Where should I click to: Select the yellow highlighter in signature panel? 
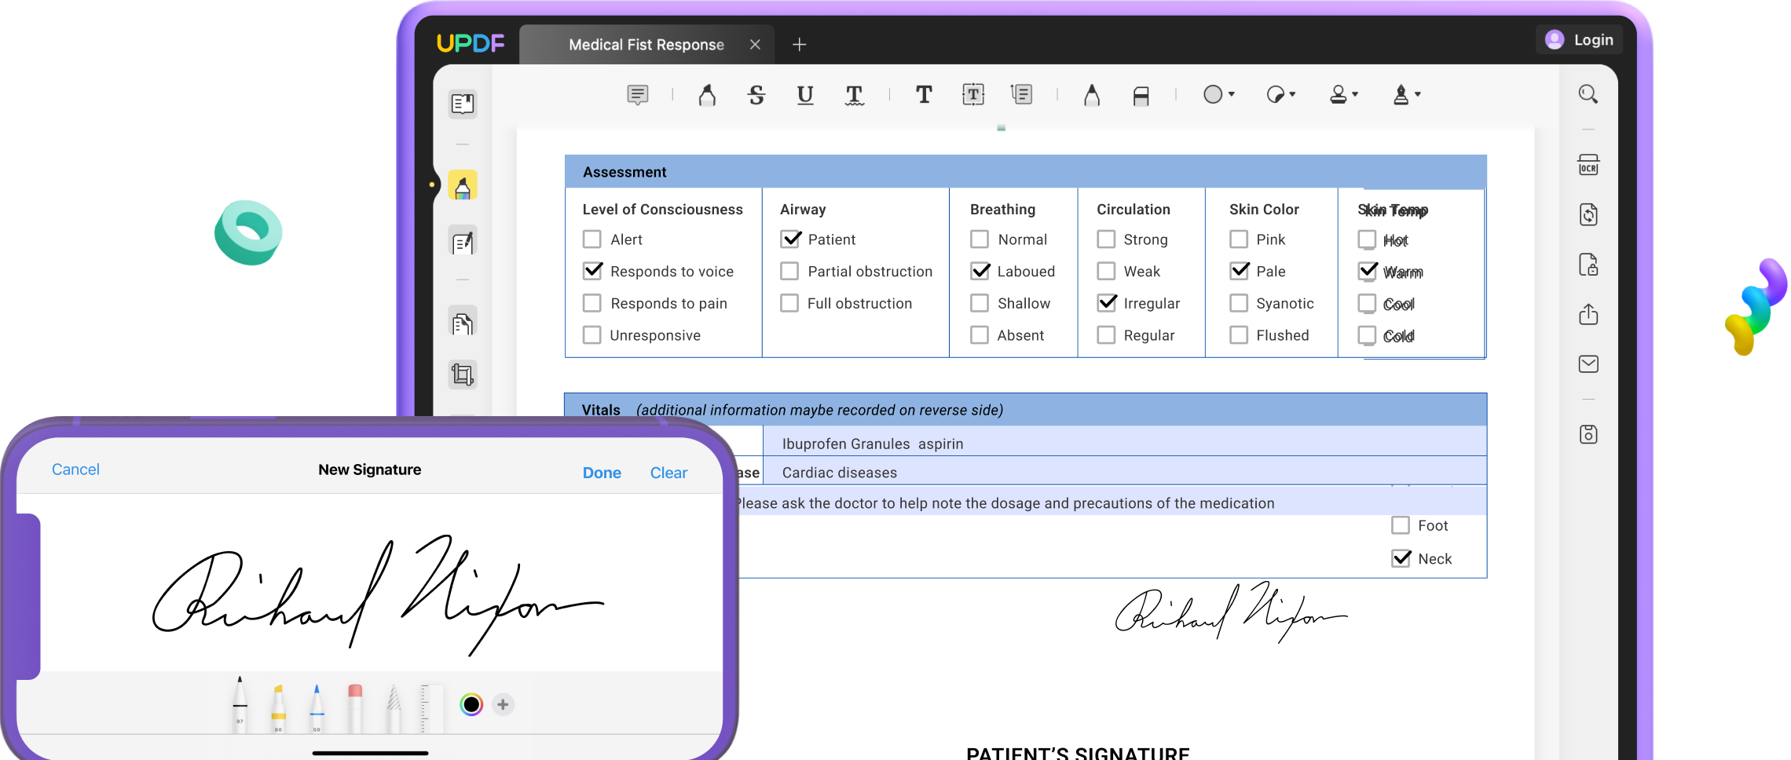278,708
